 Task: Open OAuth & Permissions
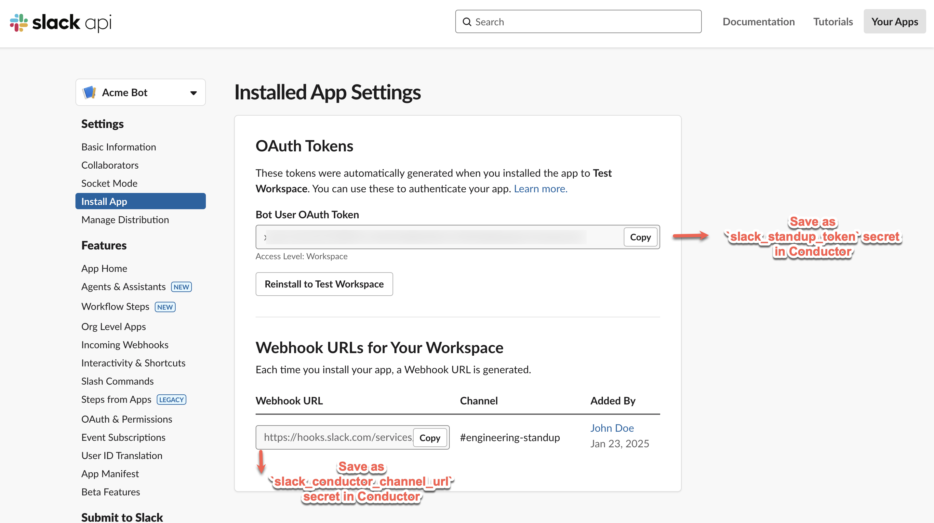pos(127,419)
